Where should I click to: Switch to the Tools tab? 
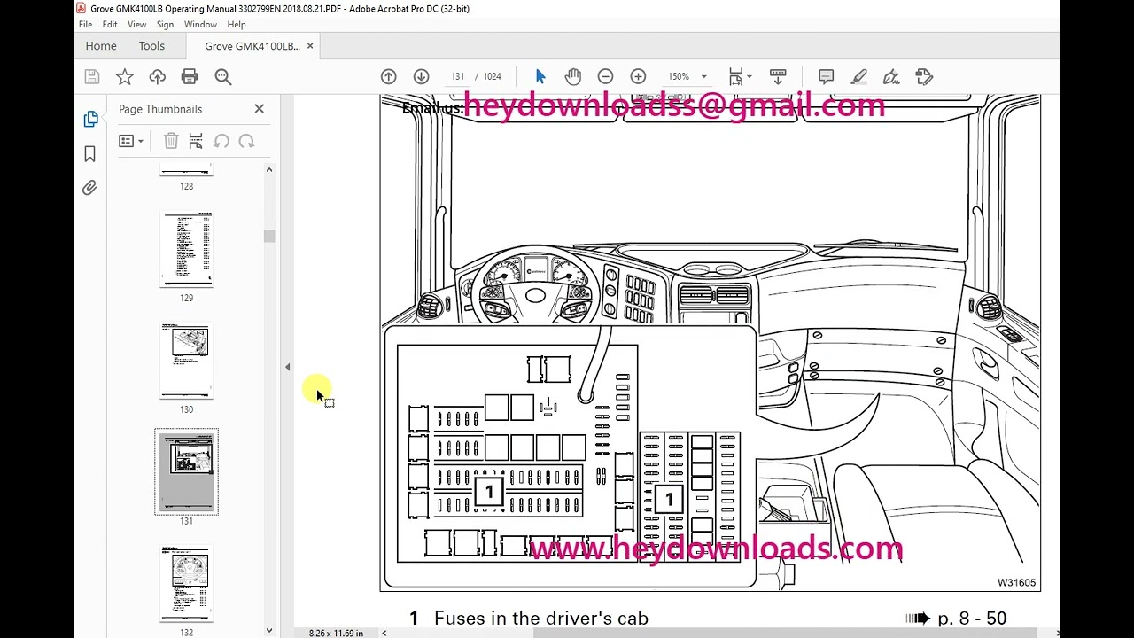pos(151,46)
